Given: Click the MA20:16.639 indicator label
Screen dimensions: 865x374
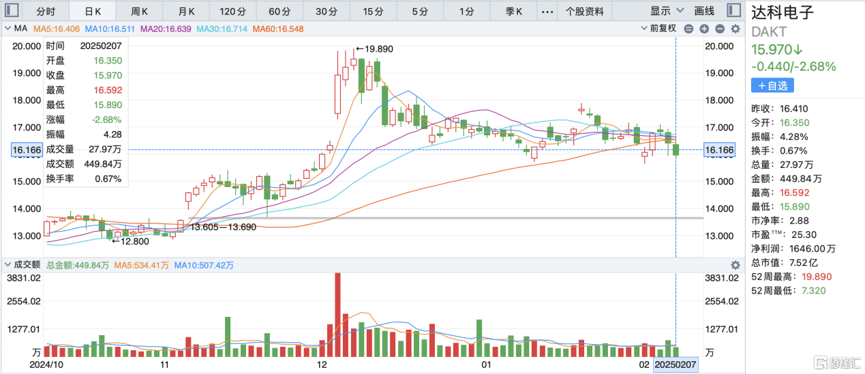Looking at the screenshot, I should 167,29.
